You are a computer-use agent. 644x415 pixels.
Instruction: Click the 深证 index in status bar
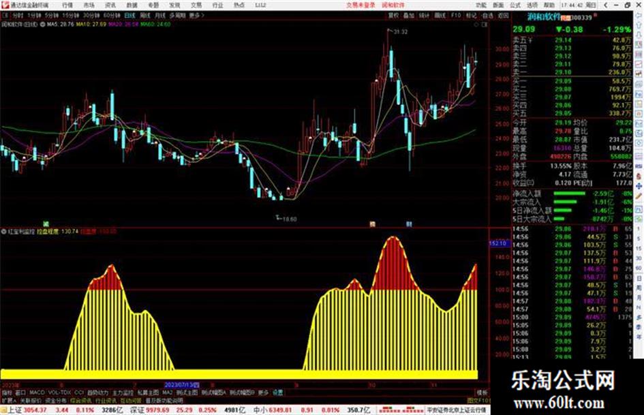tap(137, 410)
